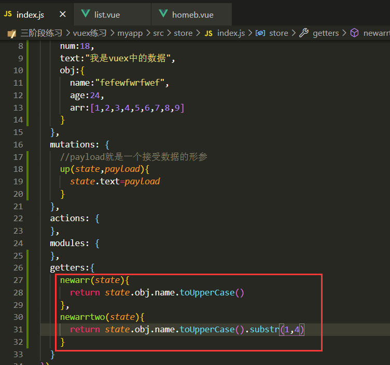Viewport: 390px width, 365px height.
Task: Click the folder icon in the breadcrumb
Action: pyautogui.click(x=12, y=33)
